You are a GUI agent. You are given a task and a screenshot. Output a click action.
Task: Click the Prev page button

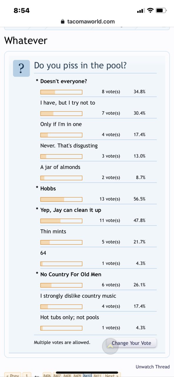12,375
